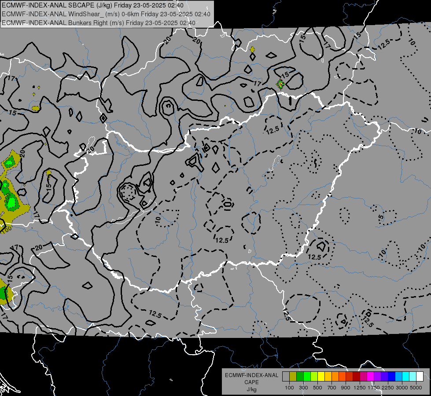
Task: Click the WindShear 0-6km title line
Action: tap(106, 14)
